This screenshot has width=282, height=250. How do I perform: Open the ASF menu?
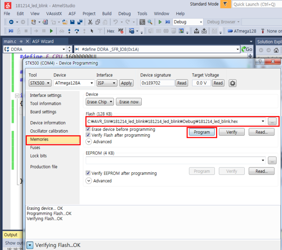tap(72, 14)
